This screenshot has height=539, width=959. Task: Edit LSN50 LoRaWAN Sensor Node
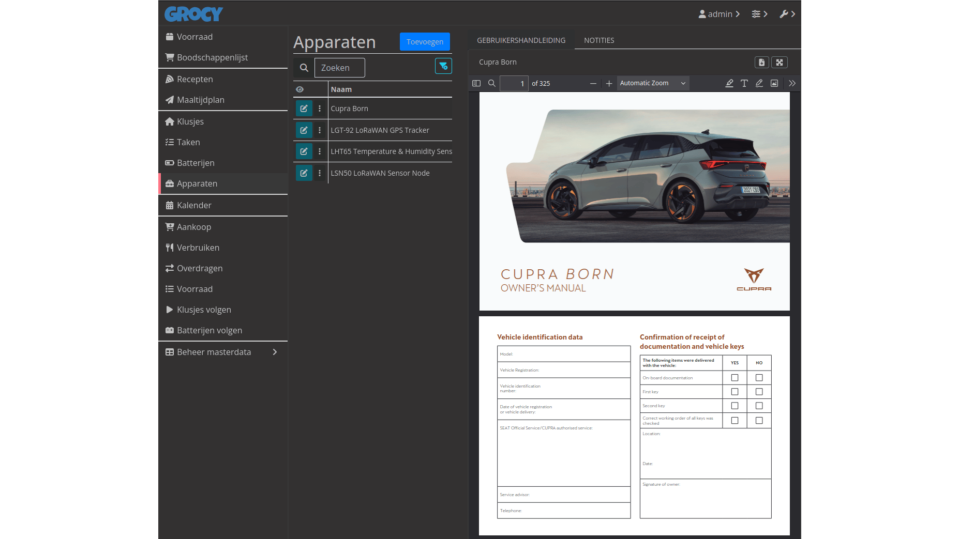(x=304, y=173)
